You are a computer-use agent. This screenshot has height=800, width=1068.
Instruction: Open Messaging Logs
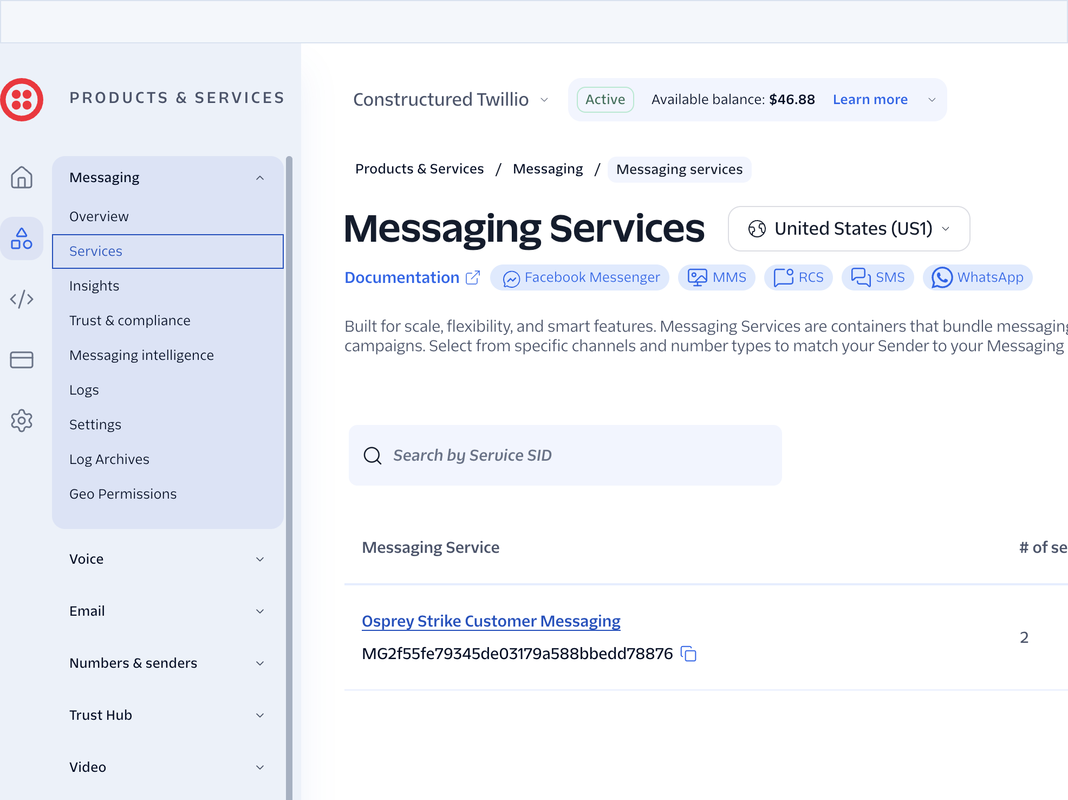168,390
